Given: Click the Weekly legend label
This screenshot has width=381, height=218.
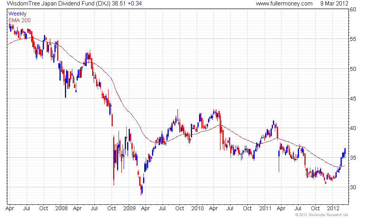Looking at the screenshot, I should click(x=17, y=14).
